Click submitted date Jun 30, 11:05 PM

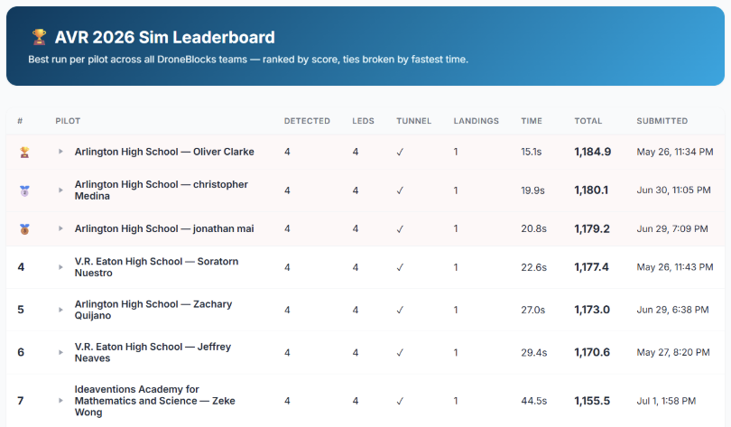(673, 190)
